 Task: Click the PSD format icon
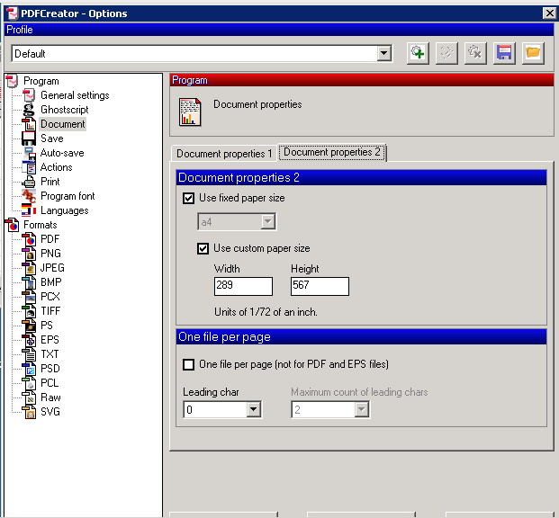[x=29, y=369]
